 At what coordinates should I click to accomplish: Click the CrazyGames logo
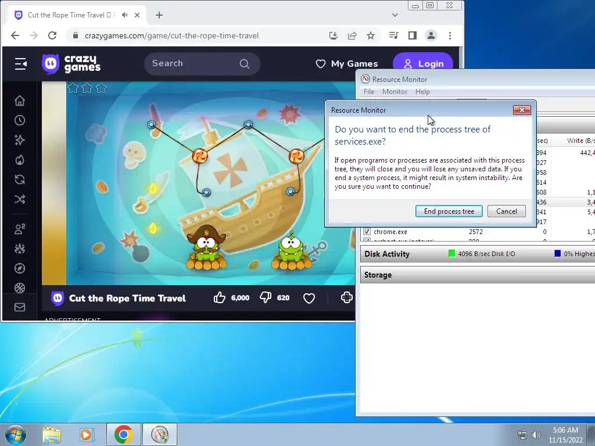[71, 64]
